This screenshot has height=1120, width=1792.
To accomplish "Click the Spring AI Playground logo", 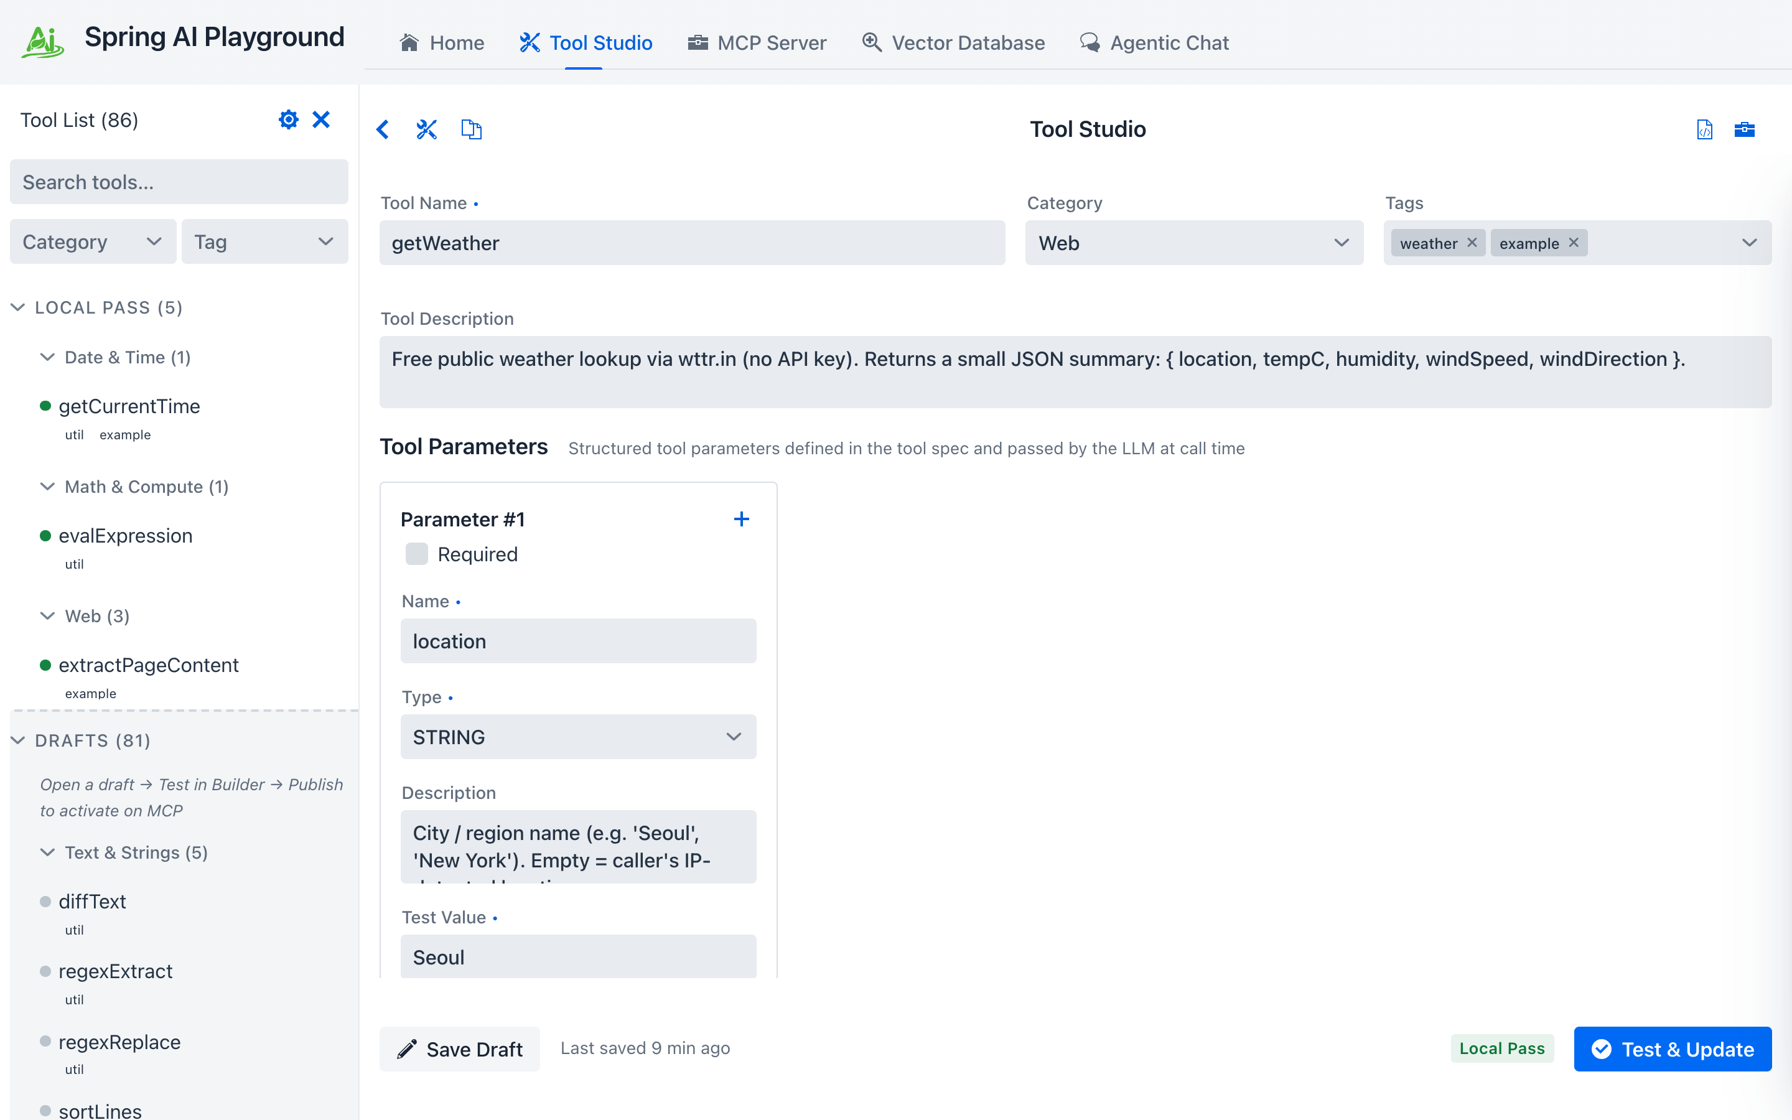I will 42,42.
